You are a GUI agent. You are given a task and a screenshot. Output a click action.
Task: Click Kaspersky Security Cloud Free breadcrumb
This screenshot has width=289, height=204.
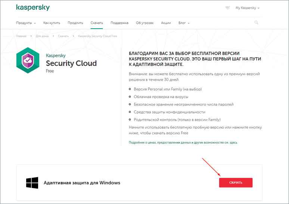point(97,36)
